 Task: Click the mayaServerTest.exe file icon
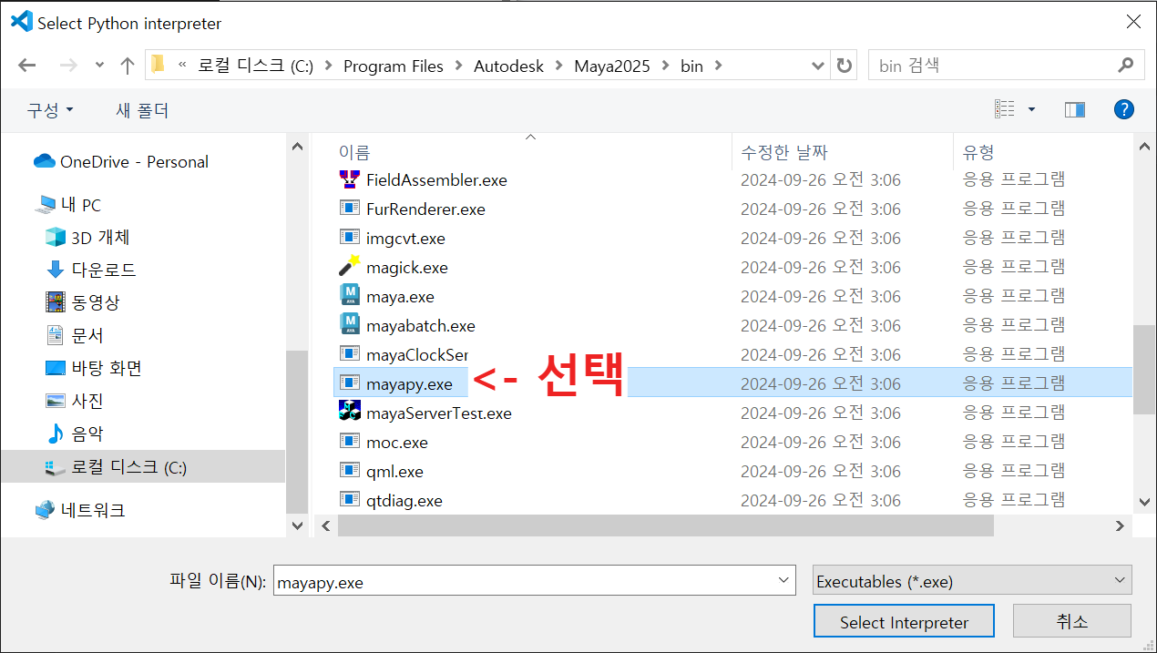[350, 413]
